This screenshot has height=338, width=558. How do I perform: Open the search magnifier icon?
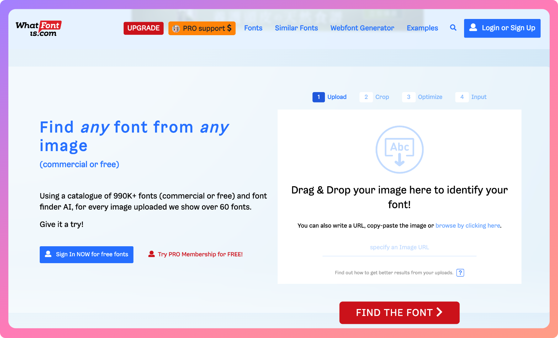[453, 28]
